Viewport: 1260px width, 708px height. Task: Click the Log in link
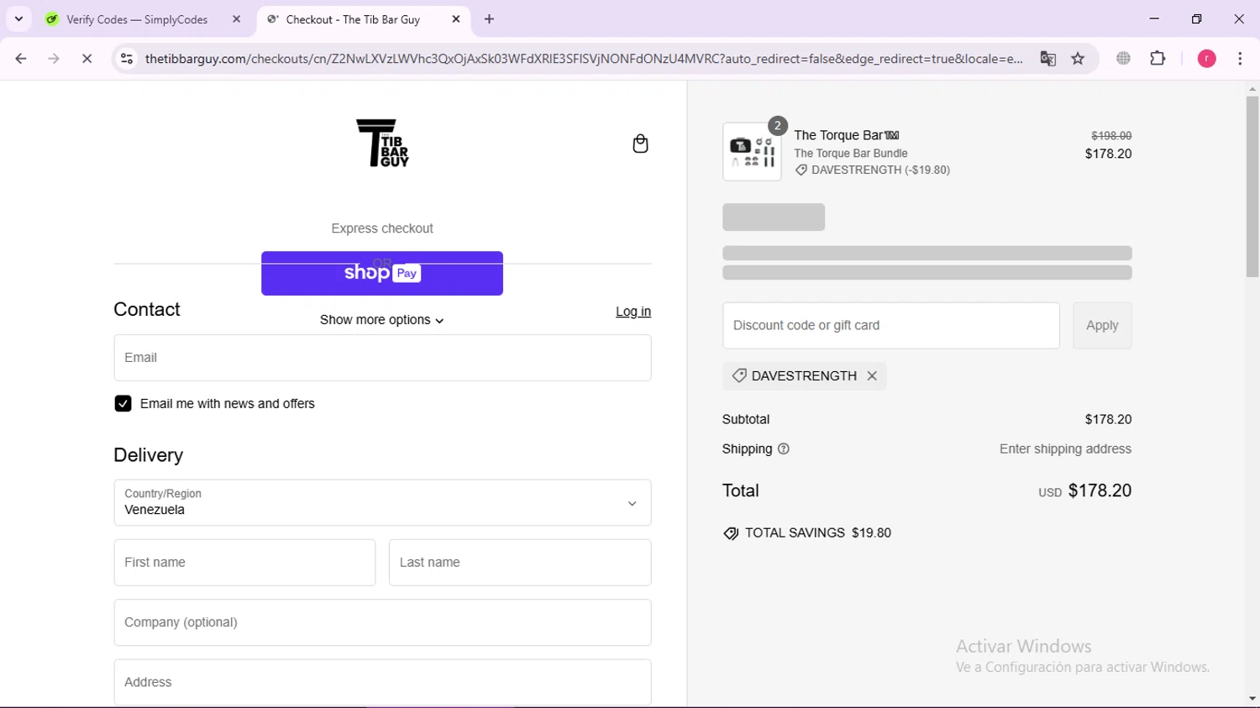pyautogui.click(x=633, y=312)
